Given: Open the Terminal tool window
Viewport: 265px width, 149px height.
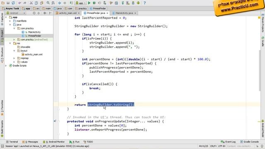Looking at the screenshot, I should pos(12,142).
